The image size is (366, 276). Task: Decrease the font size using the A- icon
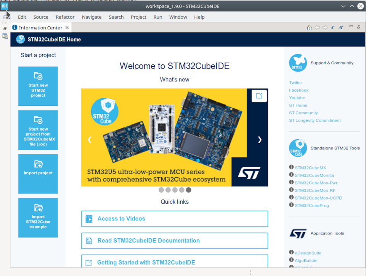point(332,27)
